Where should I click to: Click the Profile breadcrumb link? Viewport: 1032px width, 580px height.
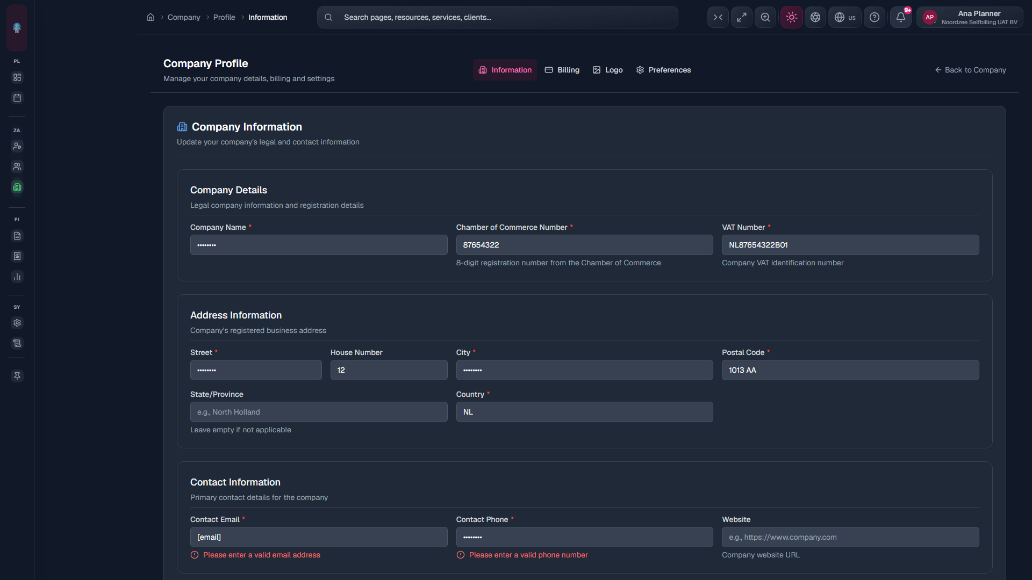pos(224,17)
